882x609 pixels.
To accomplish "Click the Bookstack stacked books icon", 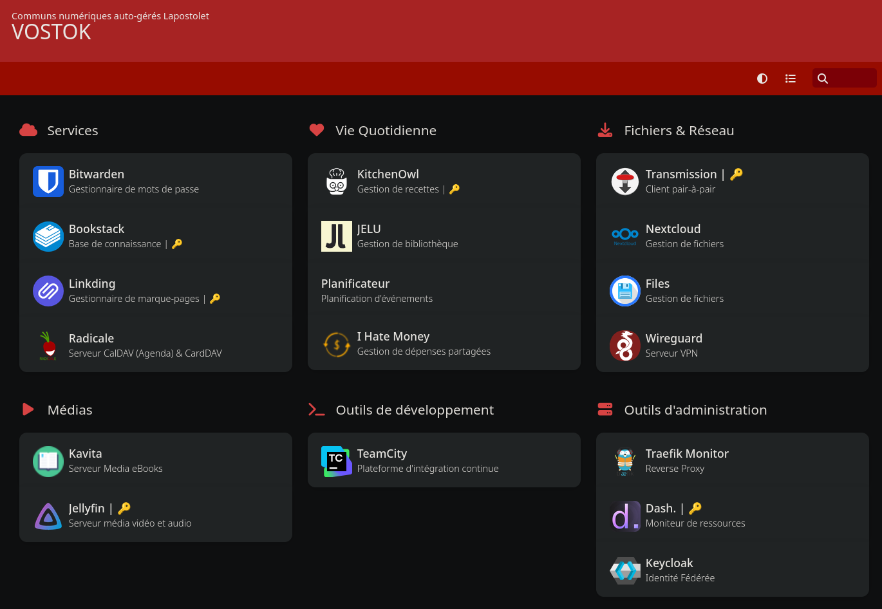I will (48, 236).
